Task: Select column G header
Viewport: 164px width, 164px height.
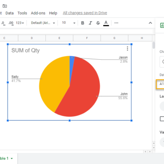Action: (x=115, y=38)
